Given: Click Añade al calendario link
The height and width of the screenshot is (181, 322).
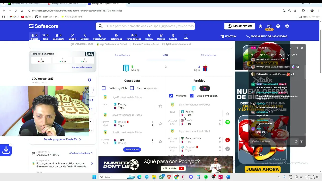Looking at the screenshot, I should [x=81, y=153].
